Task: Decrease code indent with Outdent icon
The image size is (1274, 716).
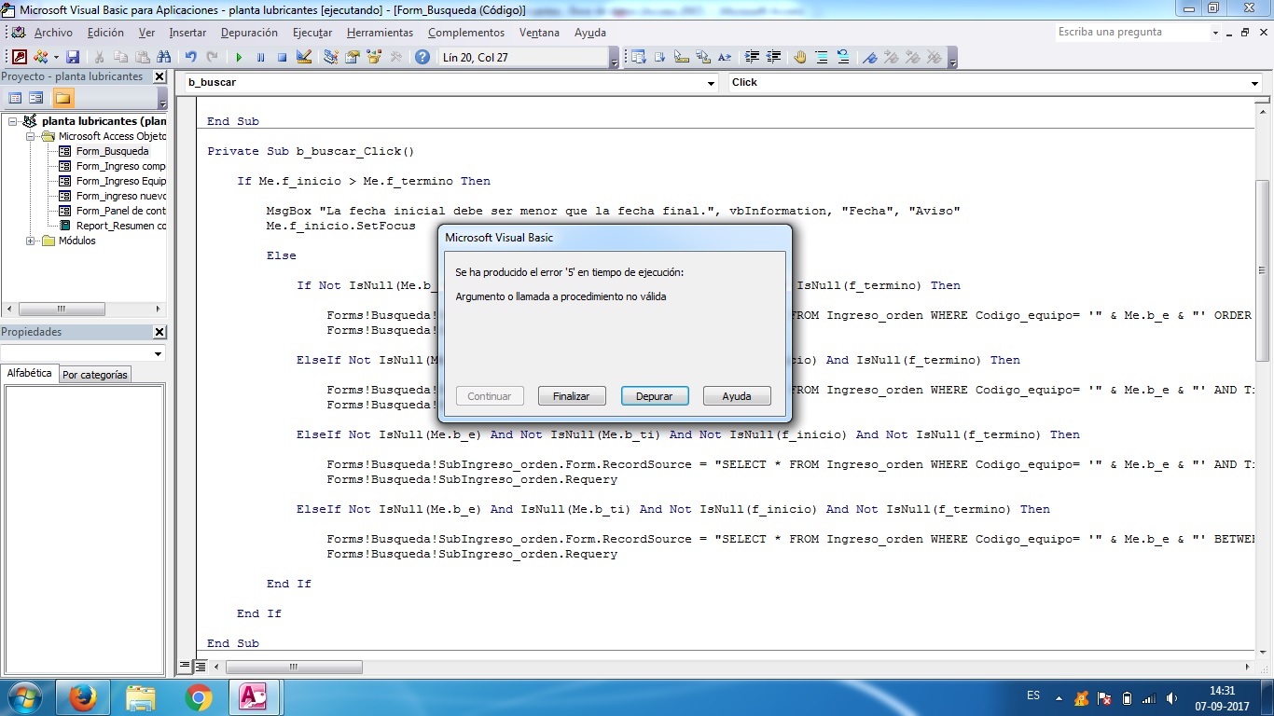Action: pyautogui.click(x=773, y=57)
